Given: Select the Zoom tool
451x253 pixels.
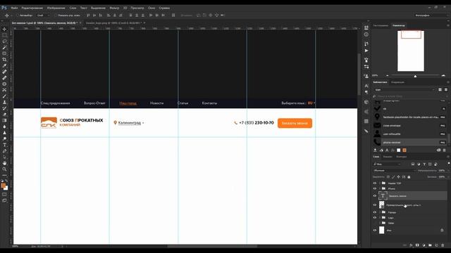Looking at the screenshot, I should pyautogui.click(x=4, y=169).
